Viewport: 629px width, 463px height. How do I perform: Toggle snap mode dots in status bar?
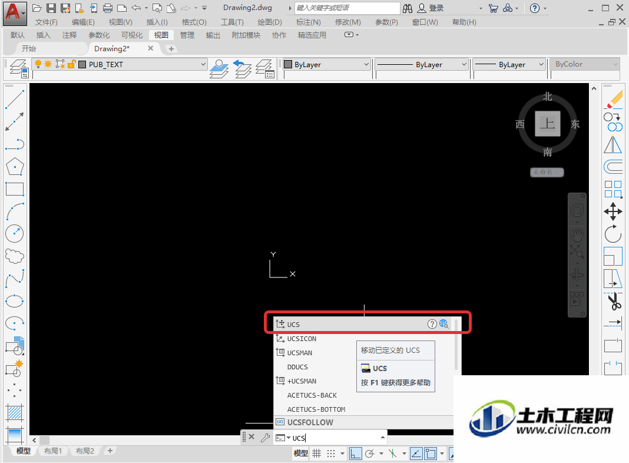331,454
